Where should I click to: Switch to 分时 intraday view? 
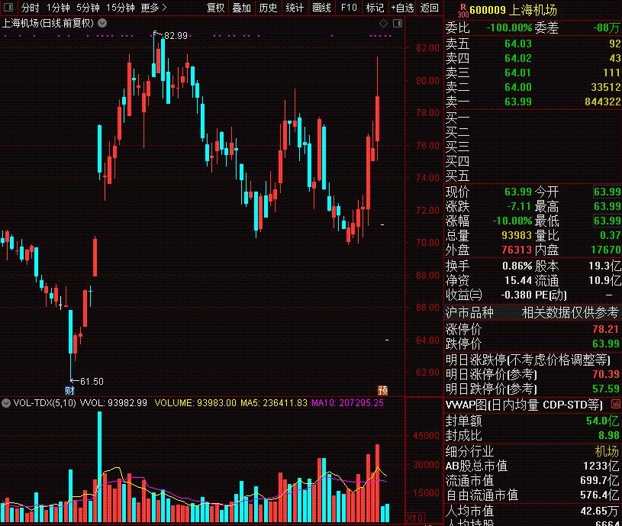pos(31,8)
